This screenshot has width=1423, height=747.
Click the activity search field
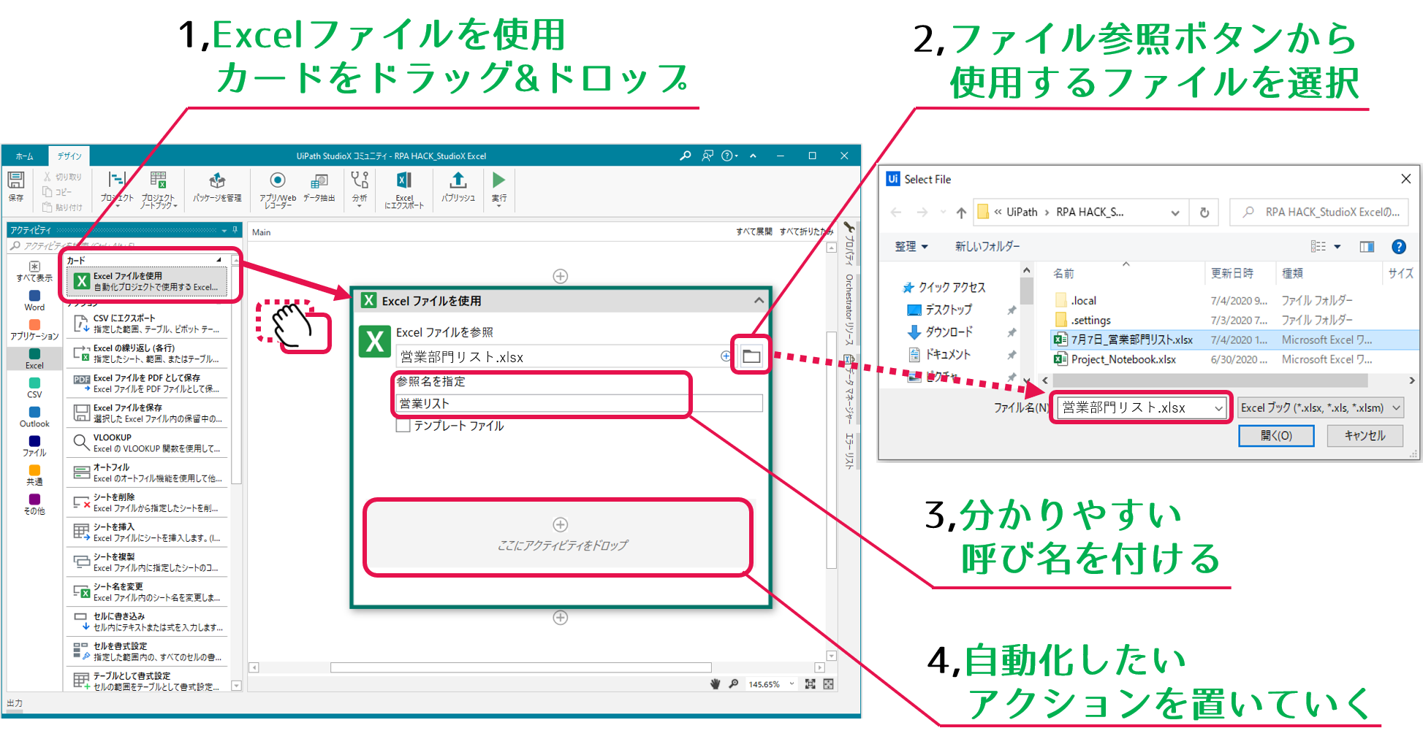pos(124,246)
